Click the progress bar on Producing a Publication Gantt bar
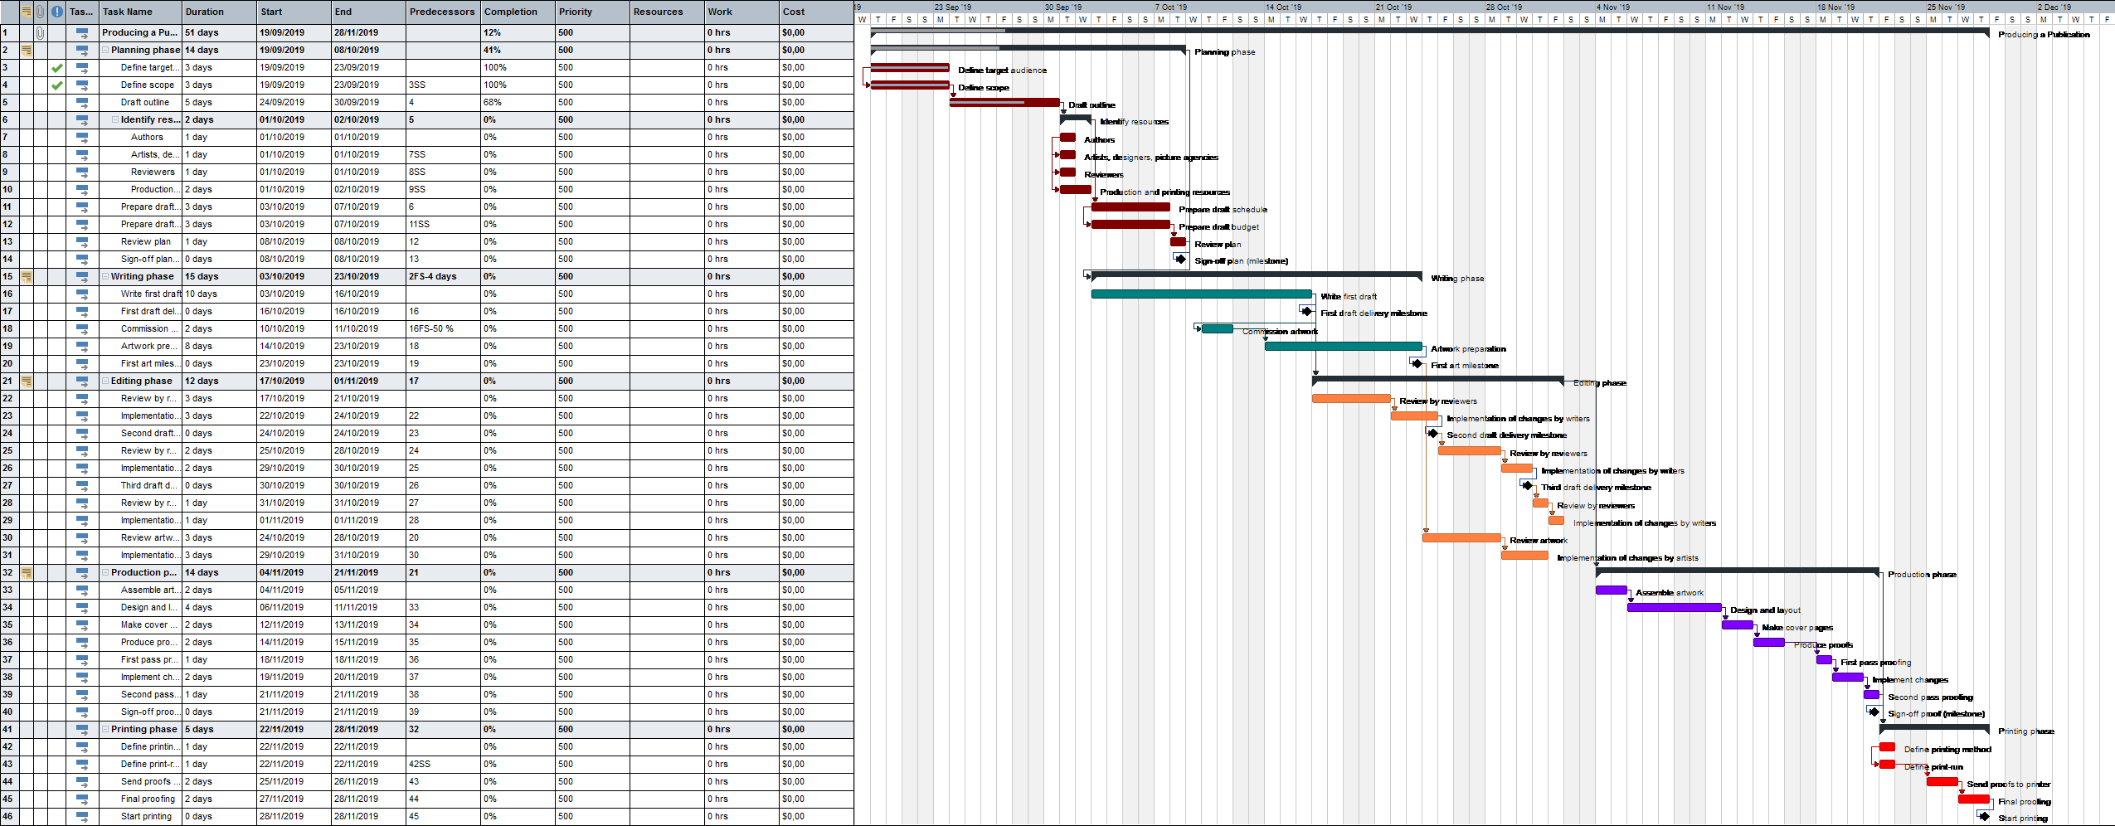 pyautogui.click(x=929, y=32)
